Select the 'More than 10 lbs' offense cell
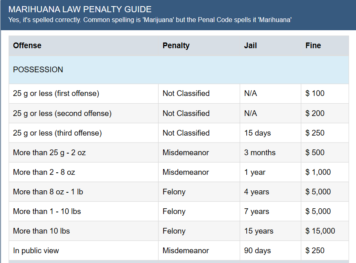The image size is (356, 263). pyautogui.click(x=42, y=231)
